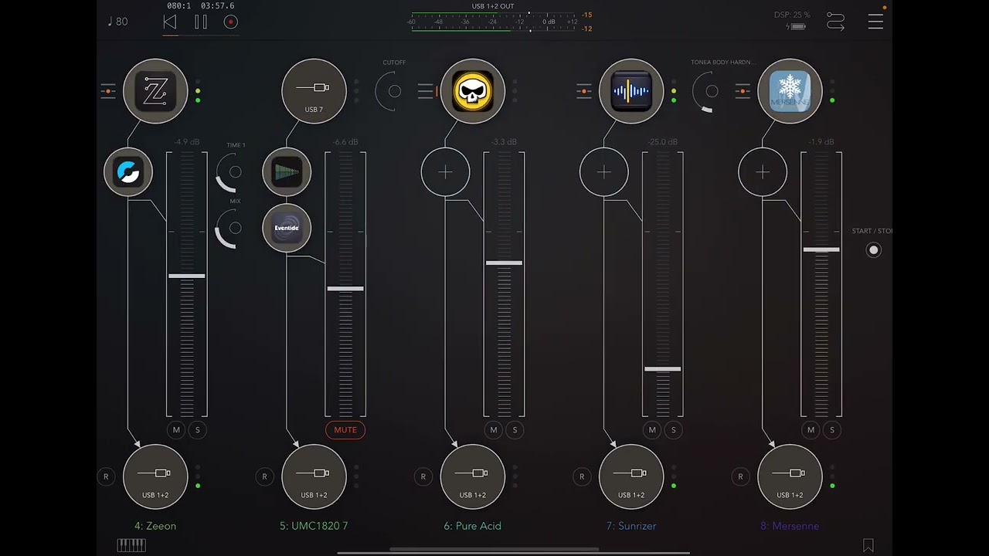
Task: Select the '7: Sunrizer' channel label
Action: click(x=631, y=526)
